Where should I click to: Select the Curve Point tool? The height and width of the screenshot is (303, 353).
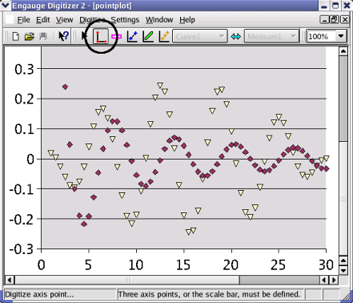pyautogui.click(x=132, y=36)
